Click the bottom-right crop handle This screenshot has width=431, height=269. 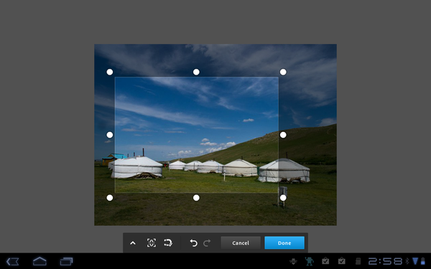[283, 198]
